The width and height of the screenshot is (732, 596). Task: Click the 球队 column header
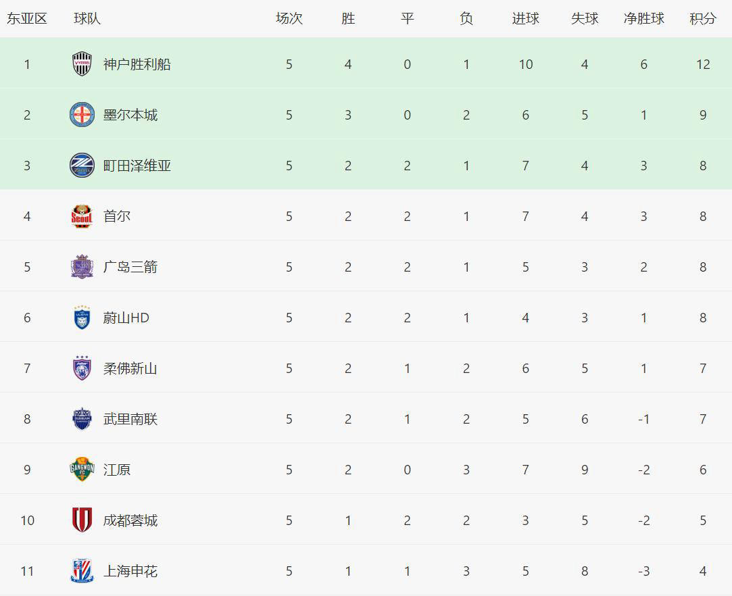[87, 19]
